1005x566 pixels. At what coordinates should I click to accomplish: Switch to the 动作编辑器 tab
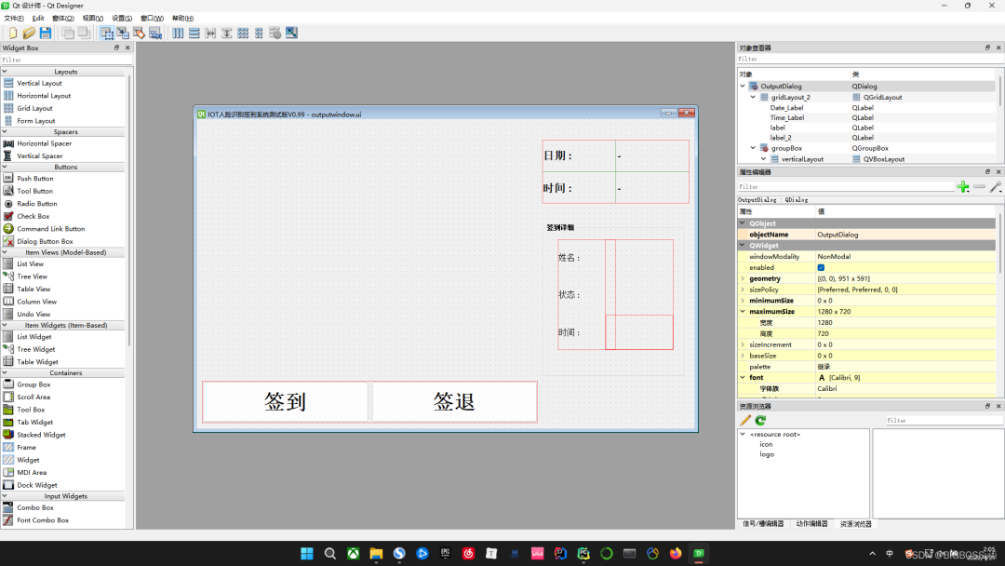[x=811, y=524]
